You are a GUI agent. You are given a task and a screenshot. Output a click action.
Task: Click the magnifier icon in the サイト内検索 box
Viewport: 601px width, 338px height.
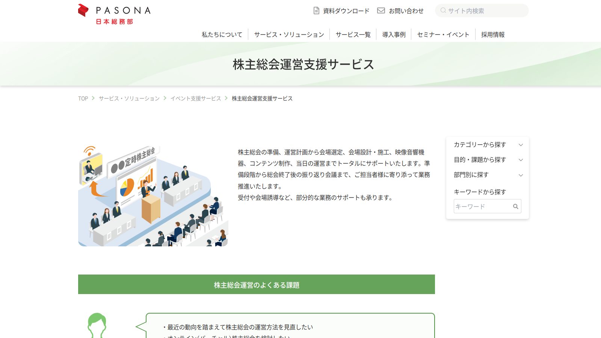[443, 11]
